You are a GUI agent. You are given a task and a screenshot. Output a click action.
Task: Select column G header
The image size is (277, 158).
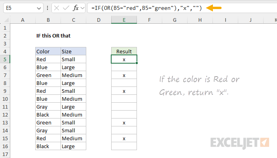[175, 20]
